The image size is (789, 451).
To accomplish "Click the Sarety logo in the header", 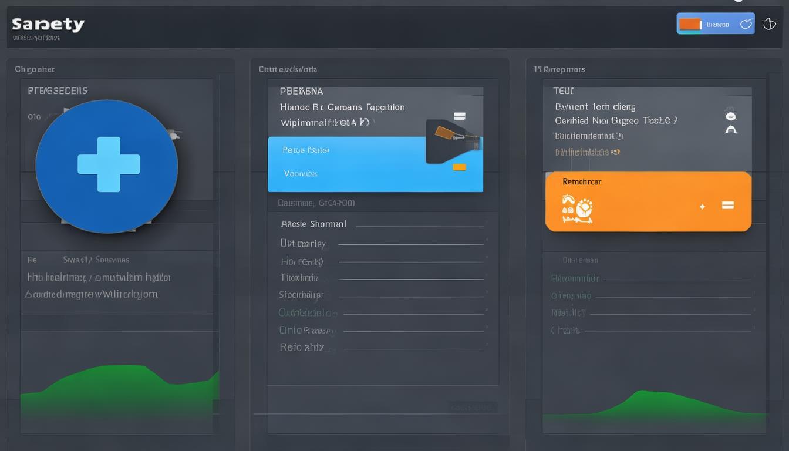I will pos(48,25).
